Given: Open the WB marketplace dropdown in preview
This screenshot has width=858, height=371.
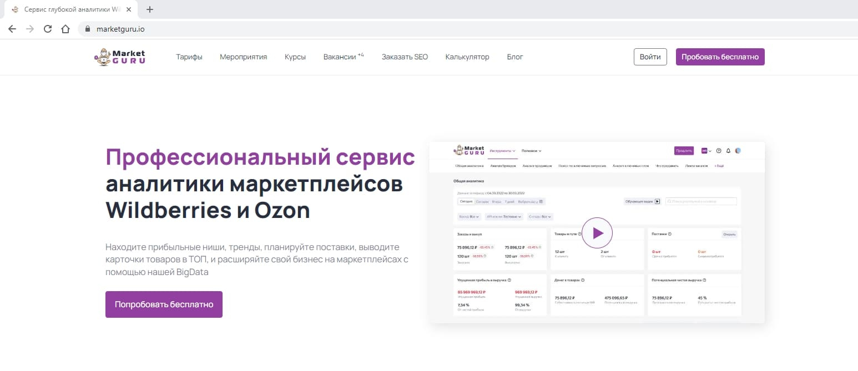Looking at the screenshot, I should 706,150.
